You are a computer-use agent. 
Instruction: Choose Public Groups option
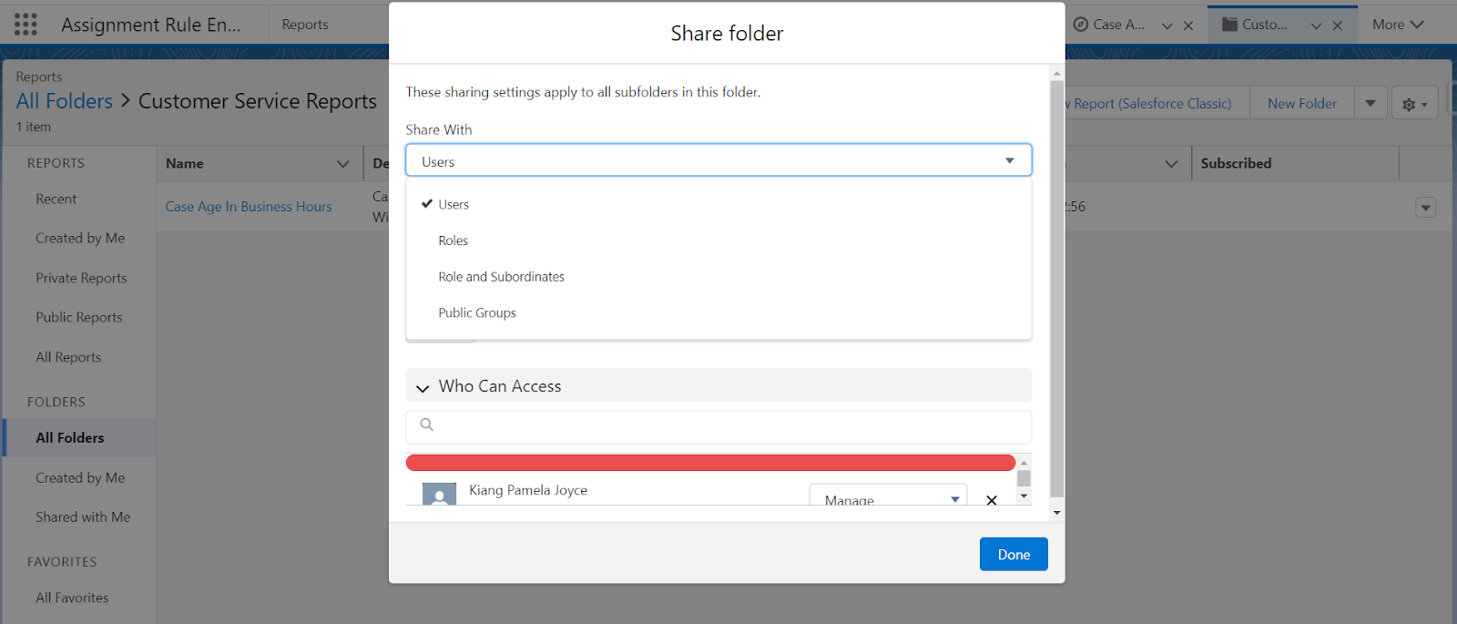[x=718, y=312]
